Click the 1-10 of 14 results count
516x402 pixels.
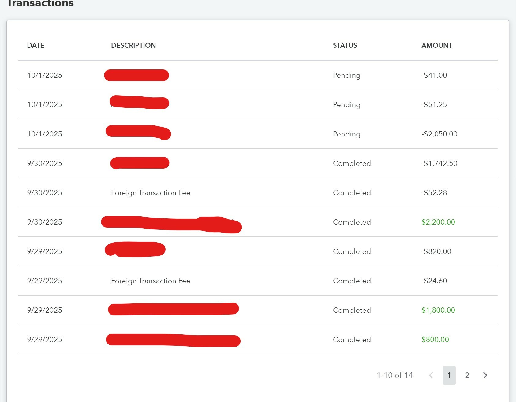click(x=395, y=375)
